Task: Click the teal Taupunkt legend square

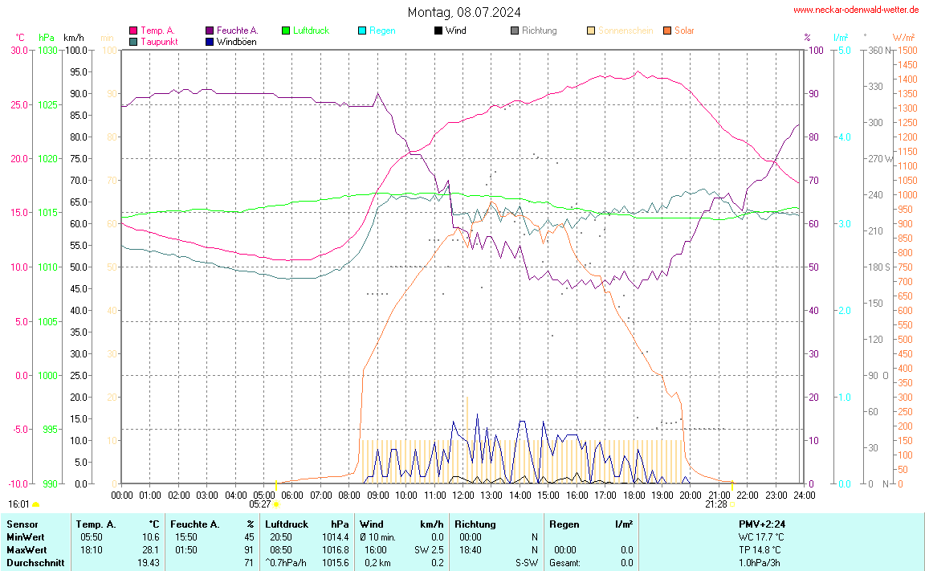Action: (133, 41)
